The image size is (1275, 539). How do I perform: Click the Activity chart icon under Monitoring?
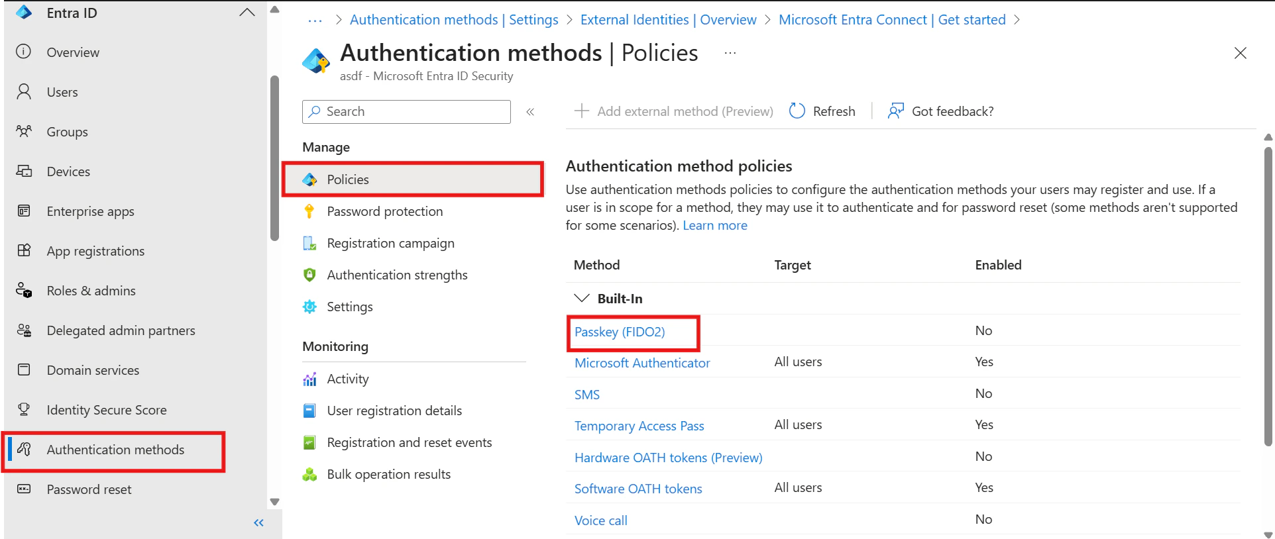309,379
